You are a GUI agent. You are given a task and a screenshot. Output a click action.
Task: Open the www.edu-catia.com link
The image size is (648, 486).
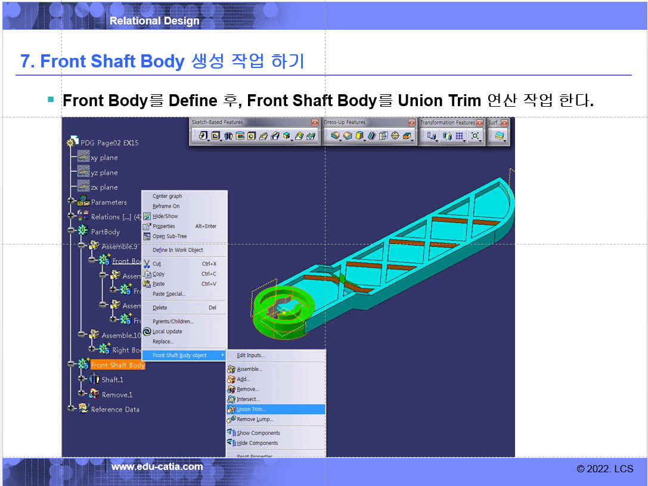pyautogui.click(x=157, y=467)
